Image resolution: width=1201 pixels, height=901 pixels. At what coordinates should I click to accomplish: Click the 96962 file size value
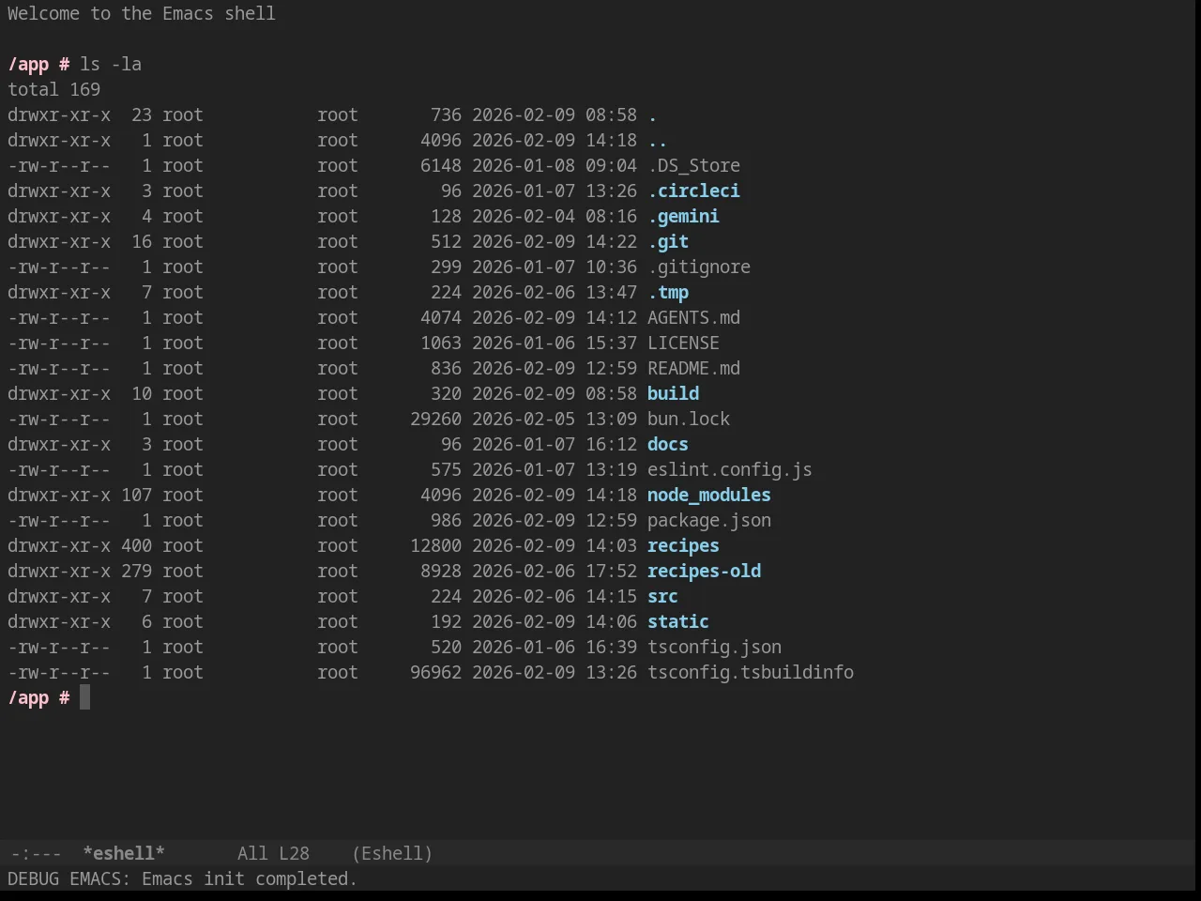click(x=435, y=672)
